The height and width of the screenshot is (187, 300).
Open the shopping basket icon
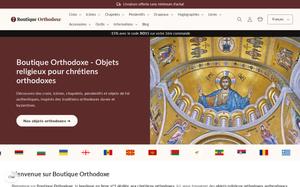pyautogui.click(x=260, y=19)
